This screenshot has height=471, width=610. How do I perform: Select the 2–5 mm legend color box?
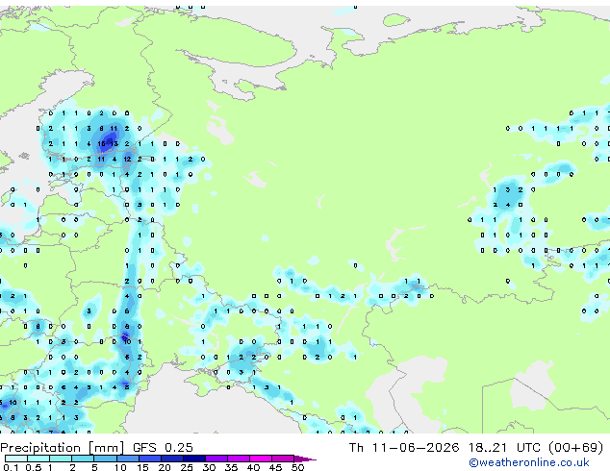83,459
